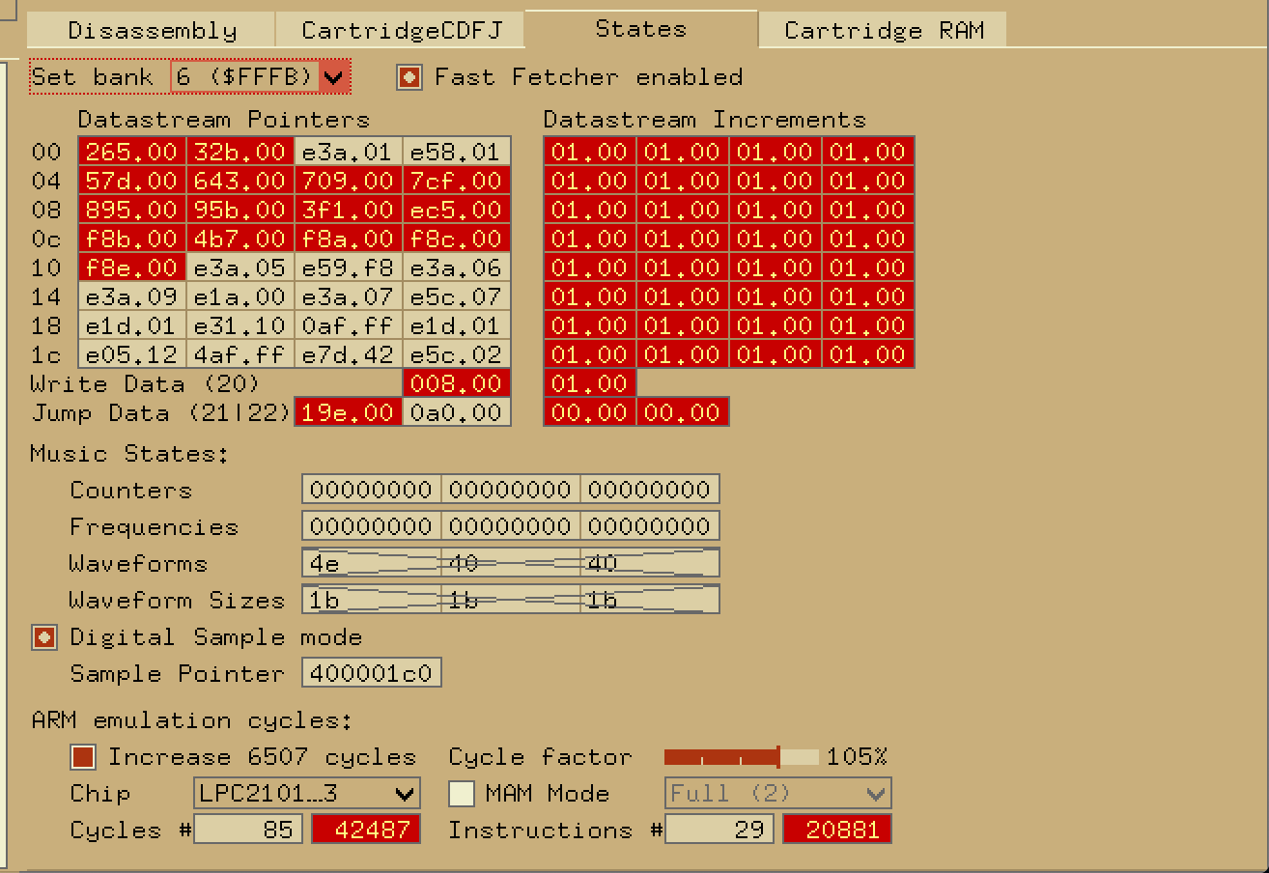
Task: Click the Instructions total showing 20881
Action: (836, 829)
